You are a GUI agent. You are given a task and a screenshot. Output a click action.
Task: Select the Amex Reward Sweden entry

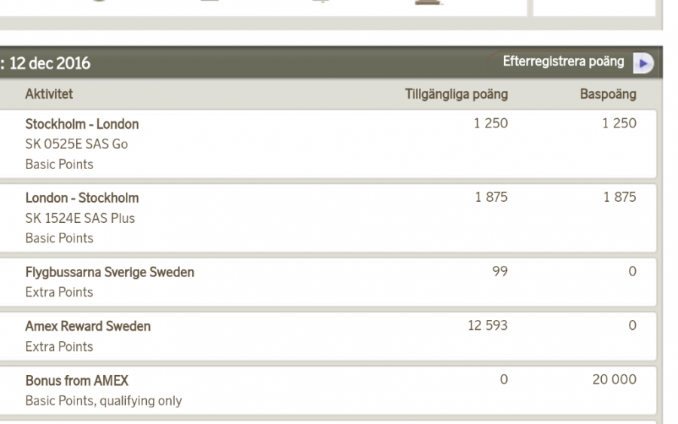pyautogui.click(x=87, y=327)
